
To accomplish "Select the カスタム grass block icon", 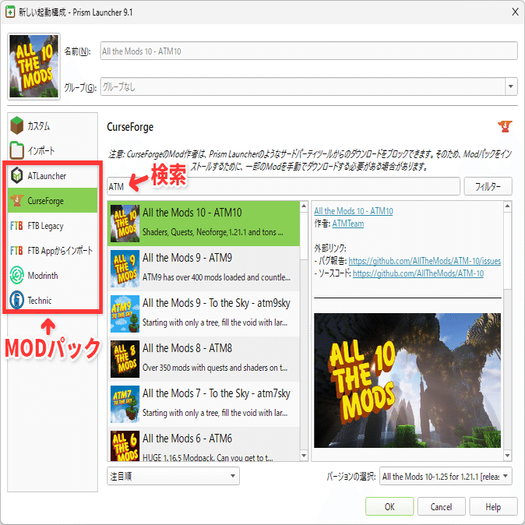I will click(17, 125).
